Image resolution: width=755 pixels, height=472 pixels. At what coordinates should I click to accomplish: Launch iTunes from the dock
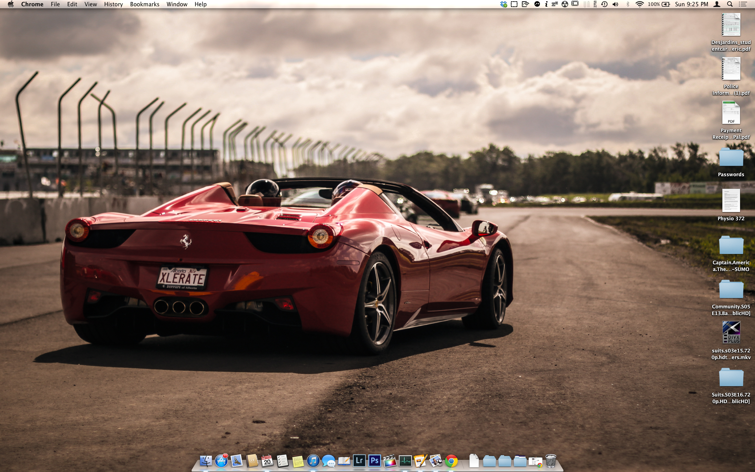(x=313, y=461)
